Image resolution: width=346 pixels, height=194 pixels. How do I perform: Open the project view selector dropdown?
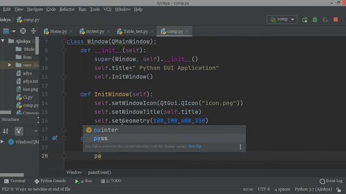click(9, 31)
